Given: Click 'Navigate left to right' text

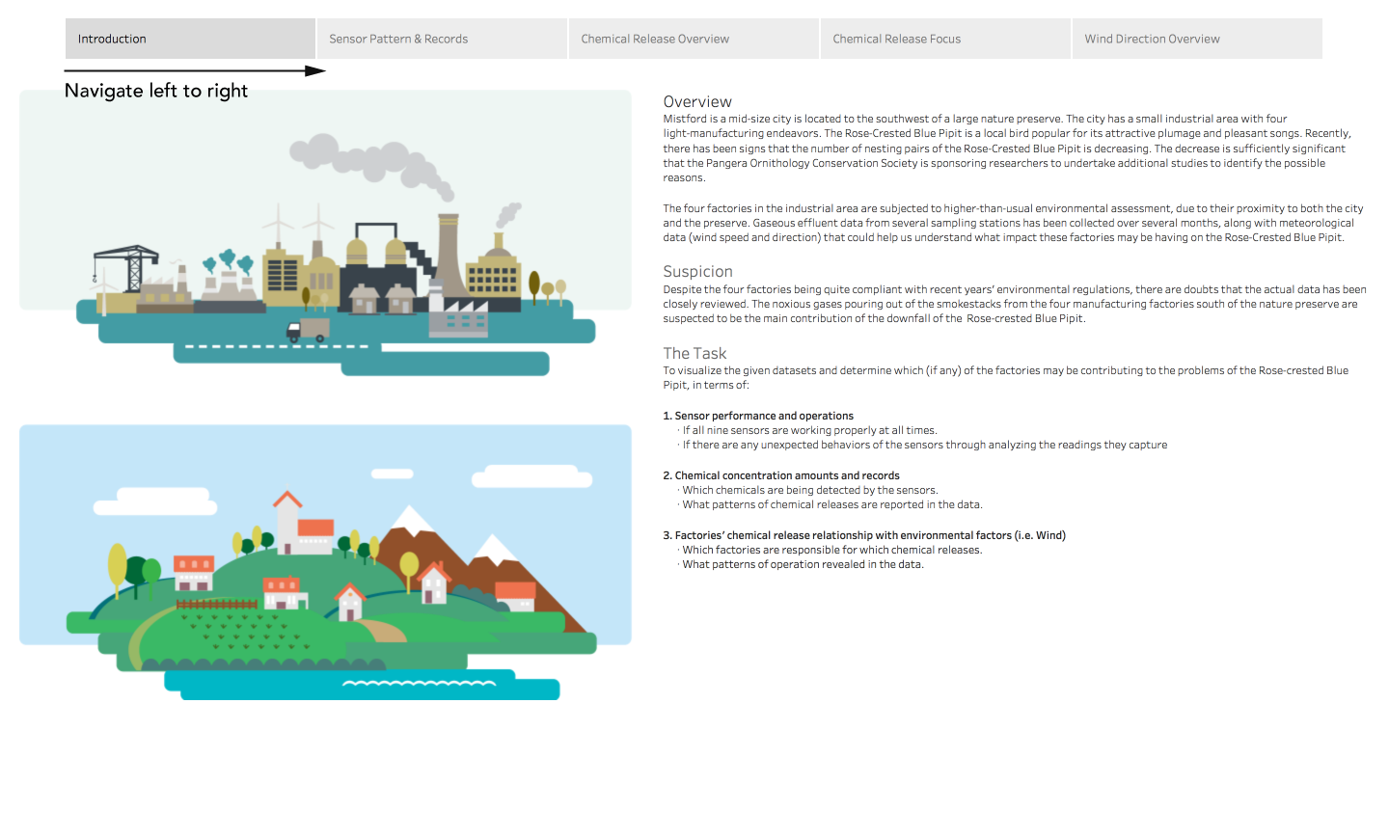Looking at the screenshot, I should 156,91.
